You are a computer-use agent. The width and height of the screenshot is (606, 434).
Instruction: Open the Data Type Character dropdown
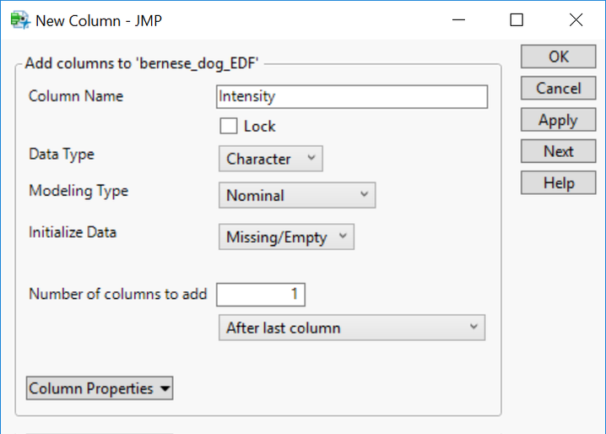(x=270, y=159)
